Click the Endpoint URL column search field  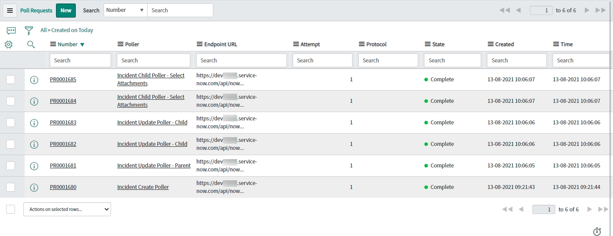pos(241,61)
